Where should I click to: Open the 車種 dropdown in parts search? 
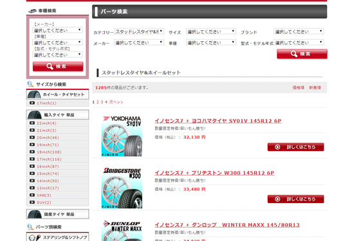pyautogui.click(x=211, y=42)
